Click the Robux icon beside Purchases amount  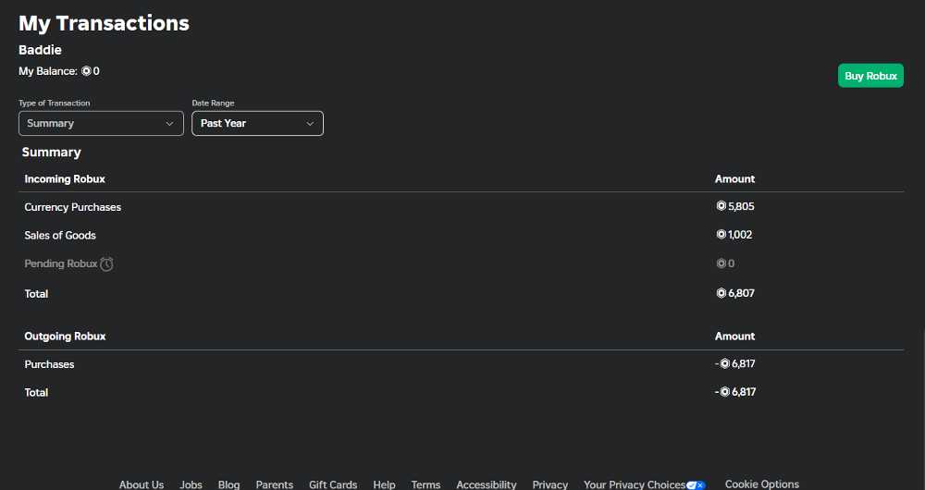click(x=724, y=364)
